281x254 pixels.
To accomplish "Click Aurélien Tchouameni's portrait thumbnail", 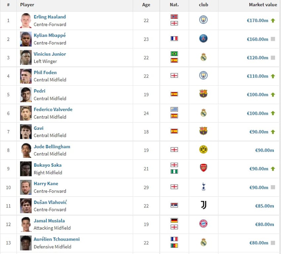I will [26, 243].
